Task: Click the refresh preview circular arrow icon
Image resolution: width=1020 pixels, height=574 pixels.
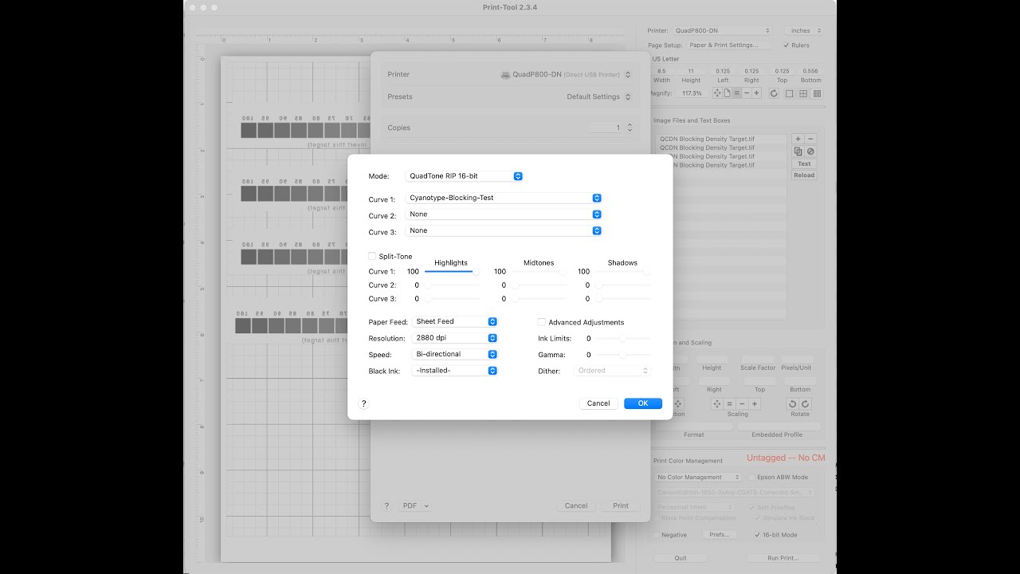Action: 774,93
